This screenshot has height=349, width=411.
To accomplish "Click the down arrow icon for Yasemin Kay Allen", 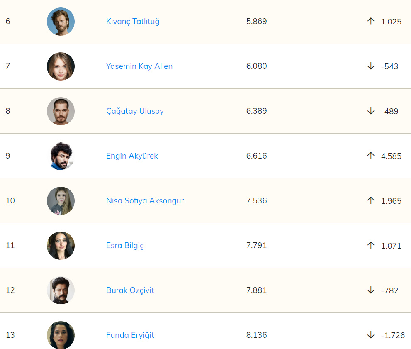I will (x=371, y=66).
